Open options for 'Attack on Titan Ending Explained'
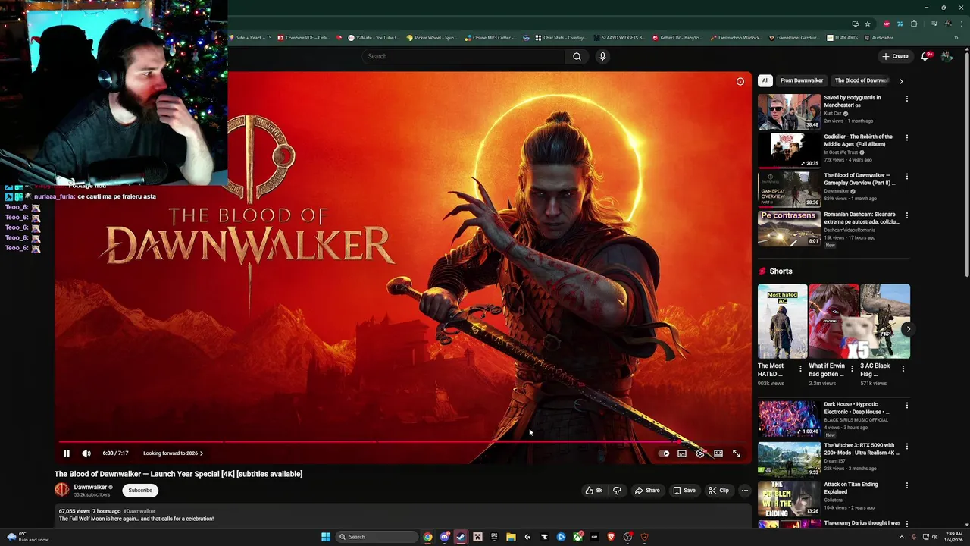 coord(906,485)
